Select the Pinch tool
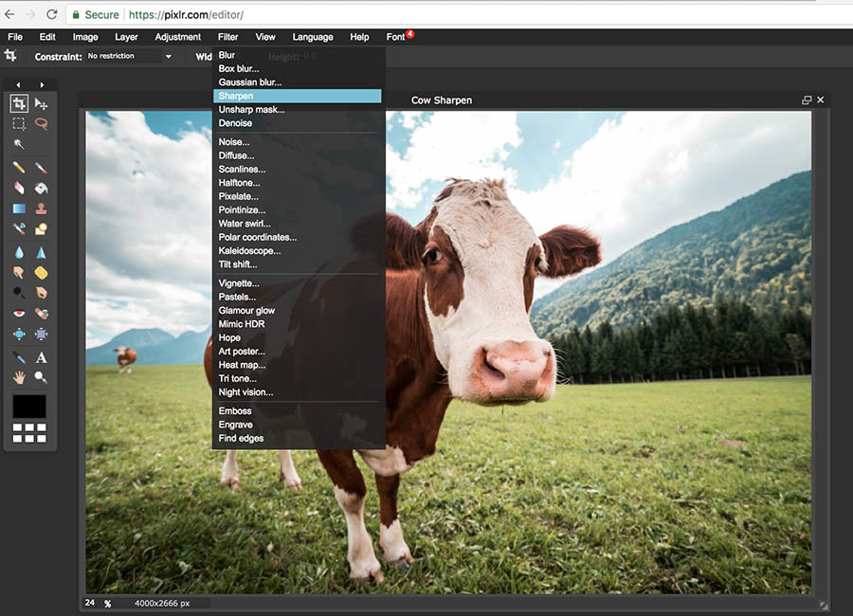Image resolution: width=853 pixels, height=616 pixels. 41,334
